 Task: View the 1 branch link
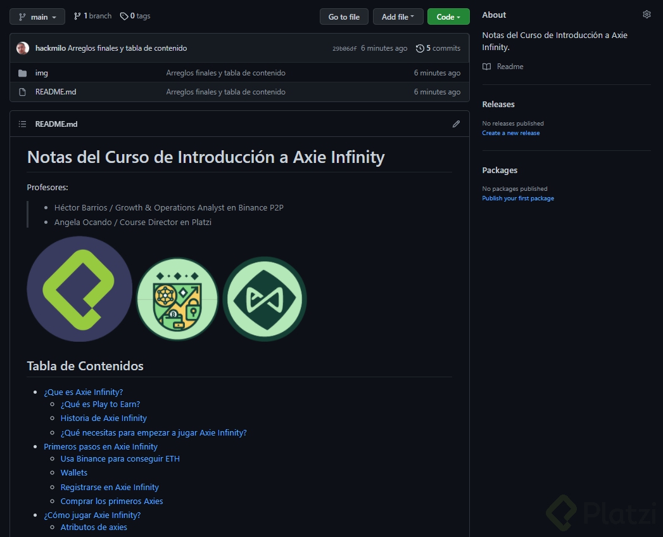pos(92,16)
